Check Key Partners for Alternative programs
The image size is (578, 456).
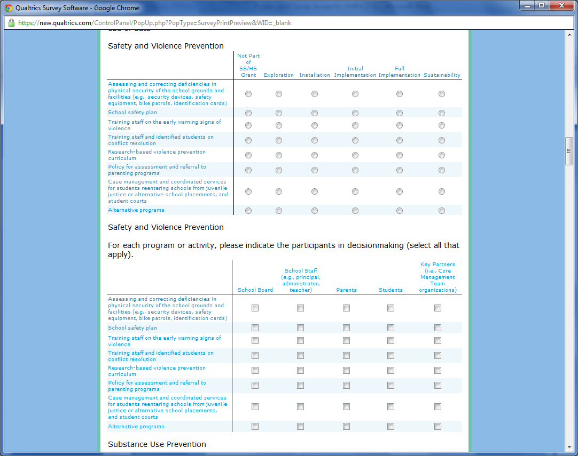click(438, 426)
